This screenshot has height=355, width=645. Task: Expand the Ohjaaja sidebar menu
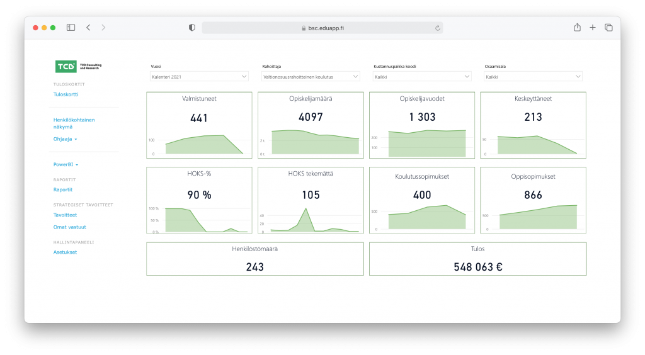65,139
